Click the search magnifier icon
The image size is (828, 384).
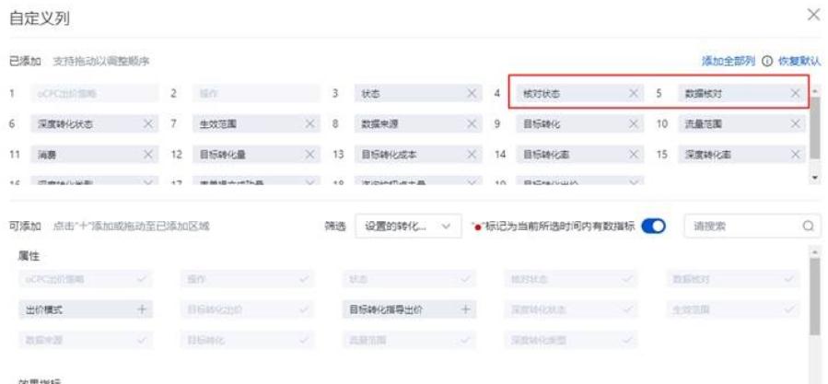pyautogui.click(x=808, y=226)
